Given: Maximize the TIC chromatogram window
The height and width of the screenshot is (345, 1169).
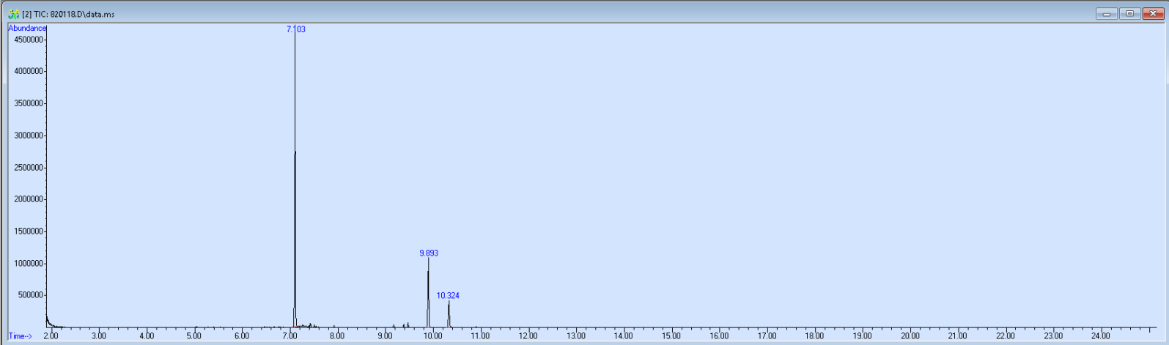Looking at the screenshot, I should click(x=1129, y=14).
